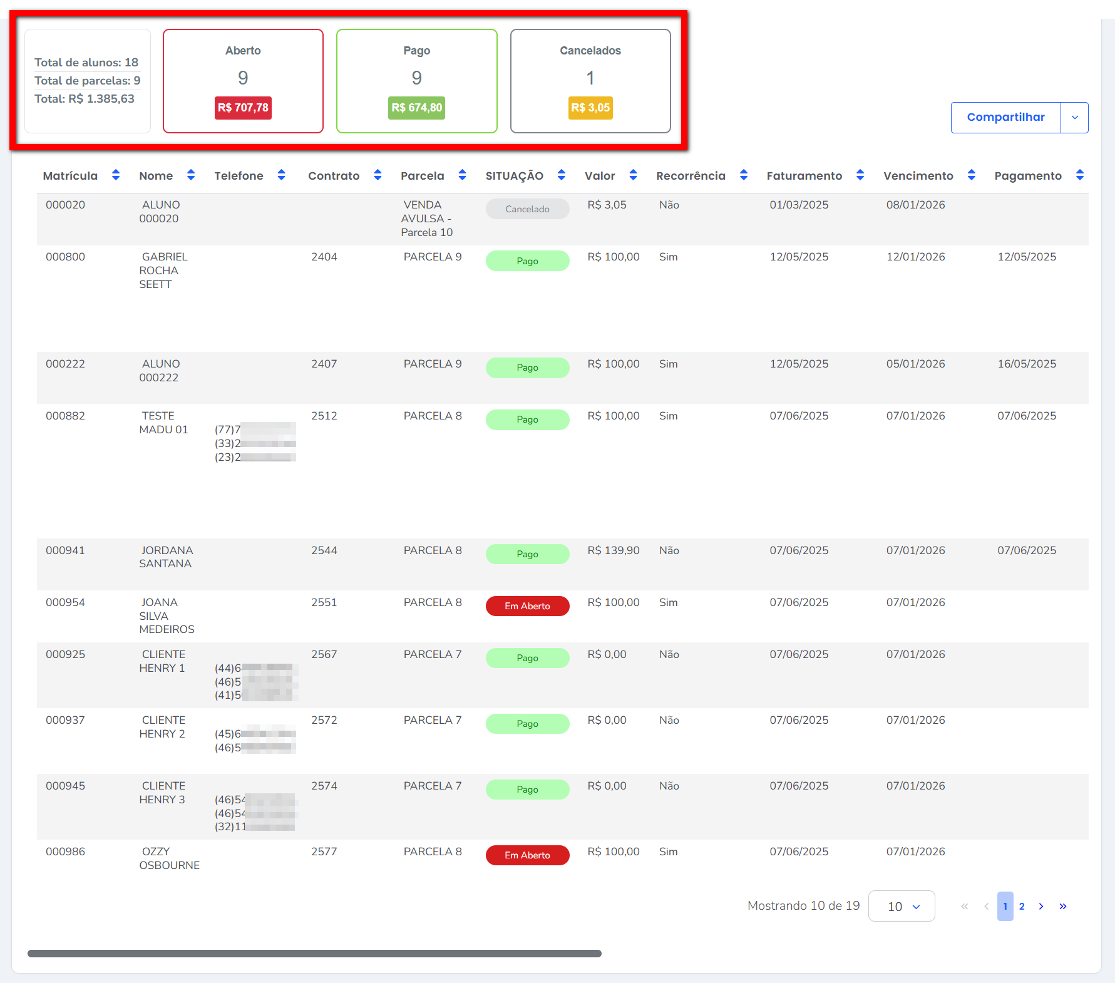Jump to the last page double chevron
The image size is (1115, 983).
tap(1063, 906)
